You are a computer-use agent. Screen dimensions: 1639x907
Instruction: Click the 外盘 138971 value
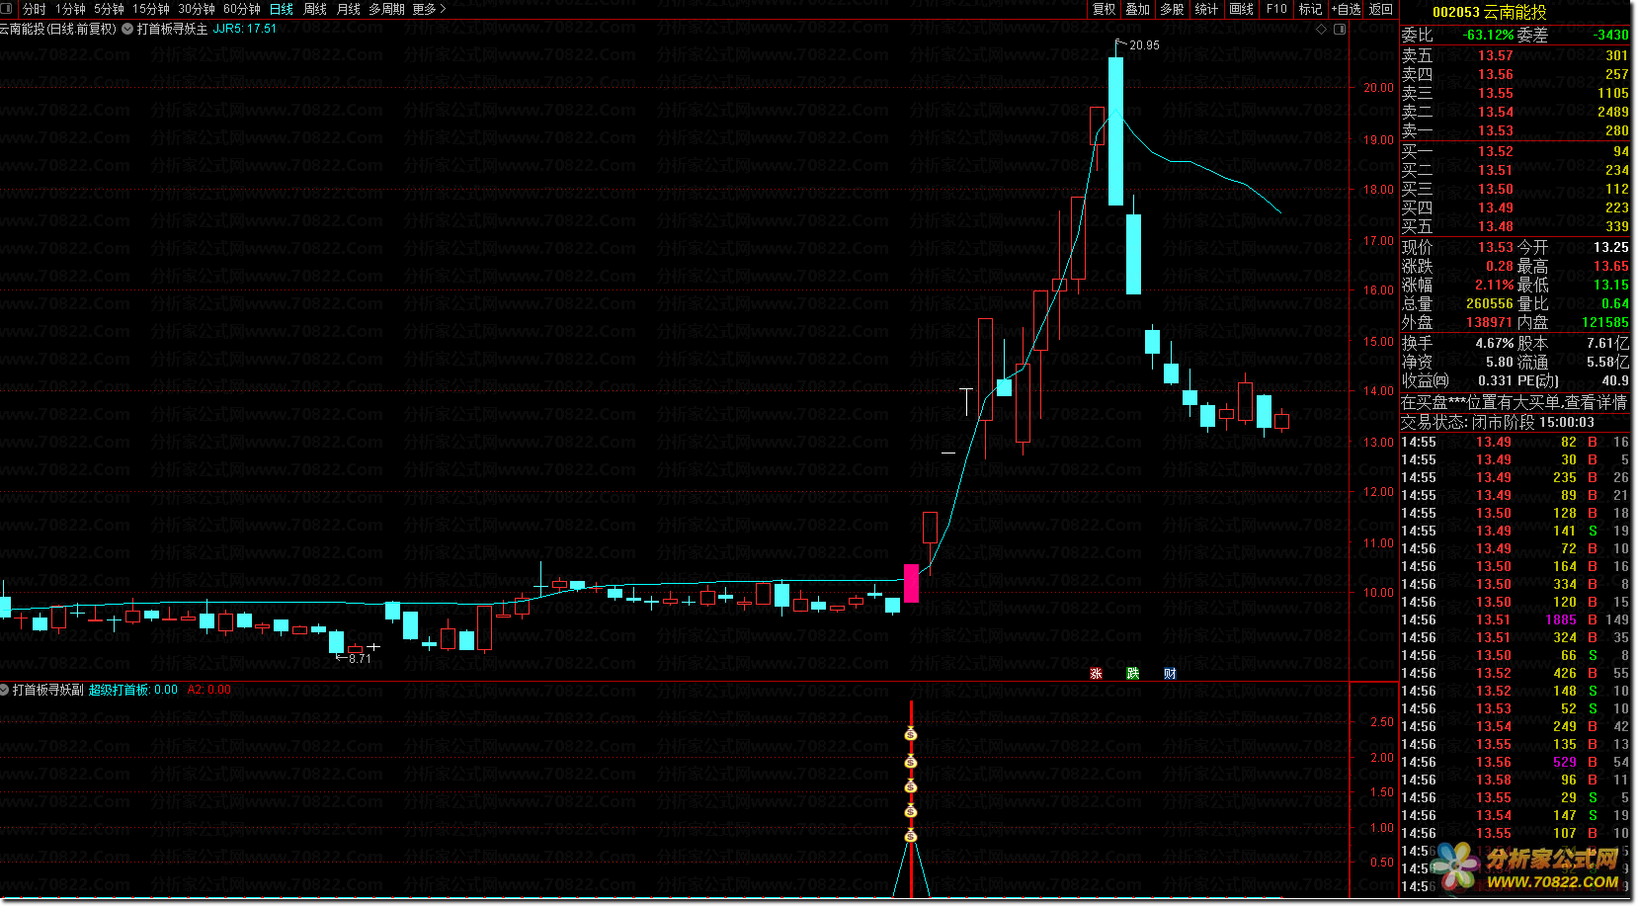click(1489, 322)
